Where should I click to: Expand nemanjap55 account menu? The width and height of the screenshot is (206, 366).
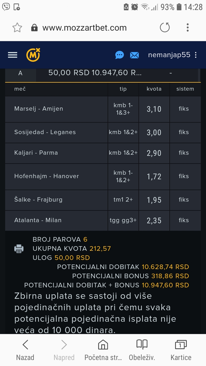point(196,55)
